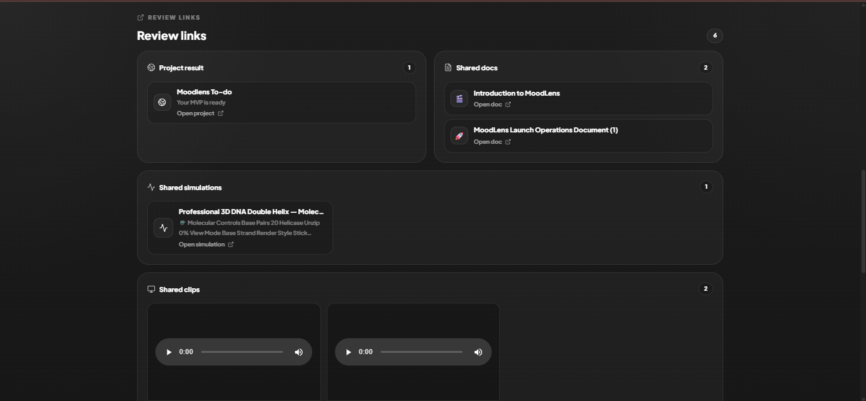Screen dimensions: 866x401
Task: Click the Professional 3D DNA Double Helix title
Action: (x=251, y=212)
